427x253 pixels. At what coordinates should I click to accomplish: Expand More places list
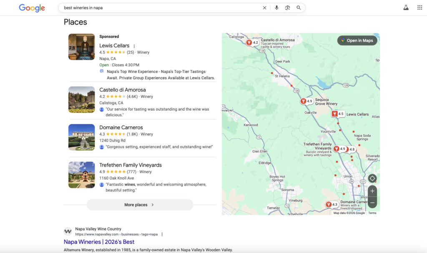[x=140, y=205]
